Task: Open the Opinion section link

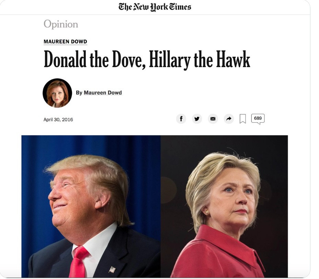Action: (x=61, y=24)
